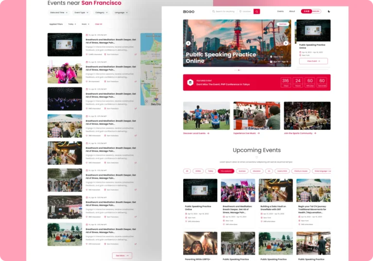Open the Events menu in the header
This screenshot has height=261, width=373.
coord(281,11)
